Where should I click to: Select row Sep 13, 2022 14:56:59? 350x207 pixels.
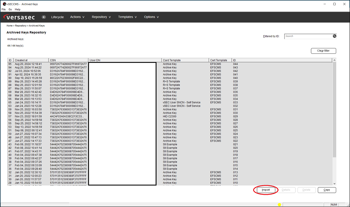click(x=170, y=127)
